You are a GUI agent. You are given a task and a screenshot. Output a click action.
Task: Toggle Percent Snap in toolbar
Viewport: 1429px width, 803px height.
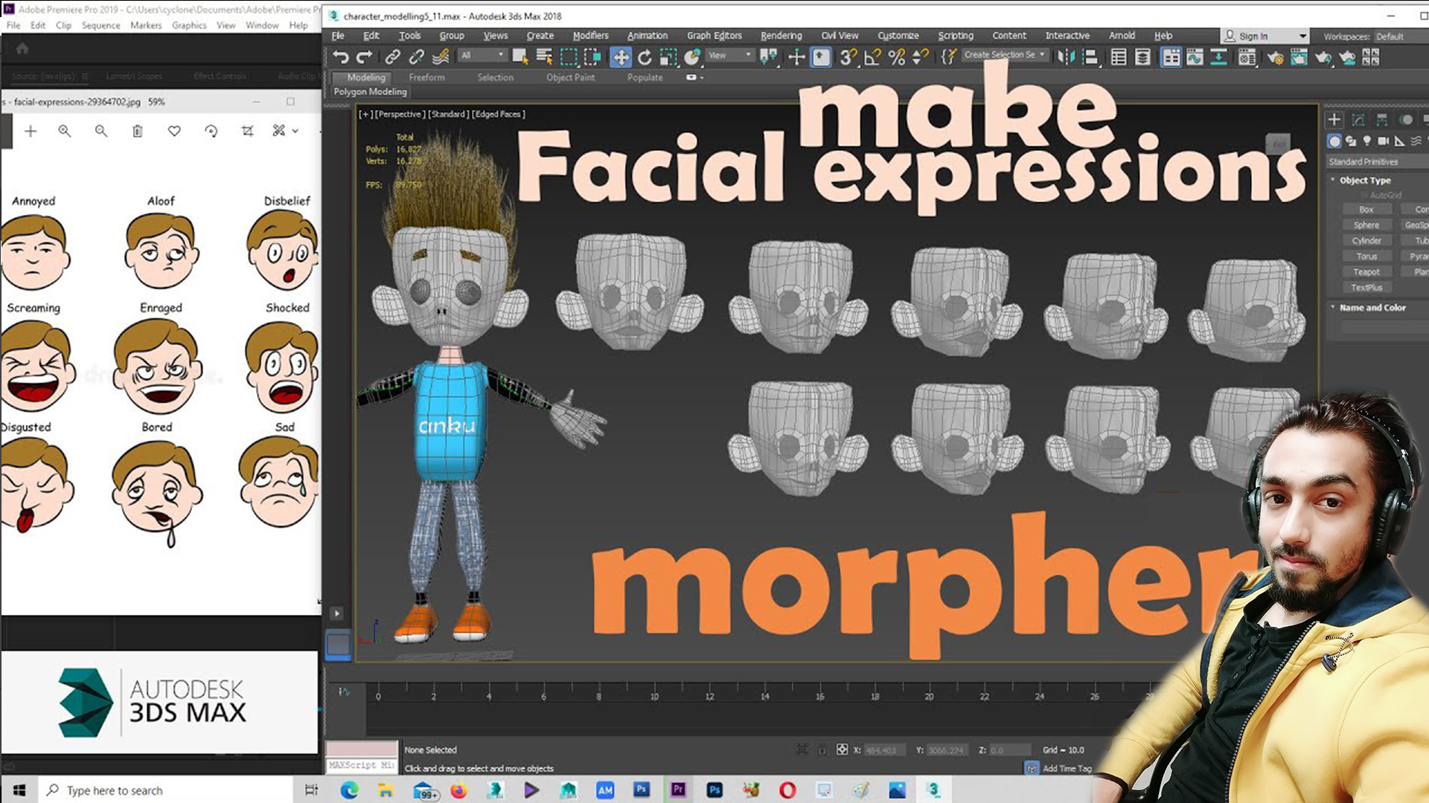(897, 57)
